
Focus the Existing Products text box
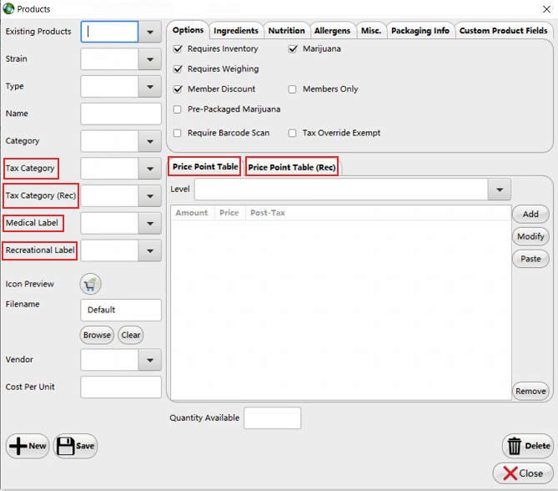(x=109, y=32)
